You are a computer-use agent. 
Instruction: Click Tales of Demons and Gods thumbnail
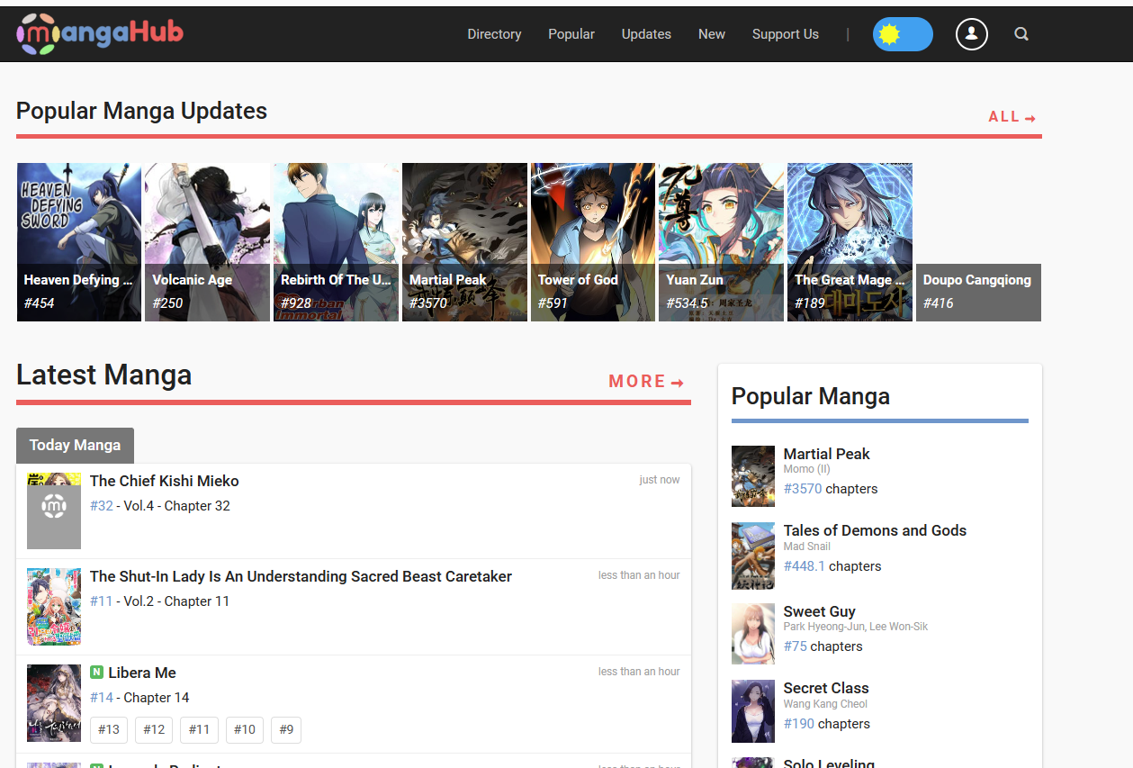[x=753, y=556]
